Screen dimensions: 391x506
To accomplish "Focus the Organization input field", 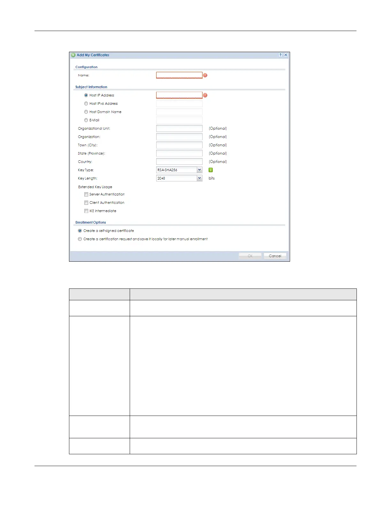I will click(179, 137).
